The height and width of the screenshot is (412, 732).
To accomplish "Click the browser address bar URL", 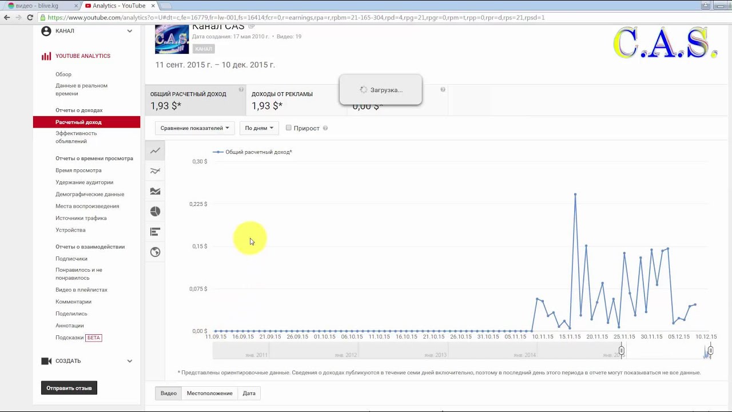I will [296, 17].
